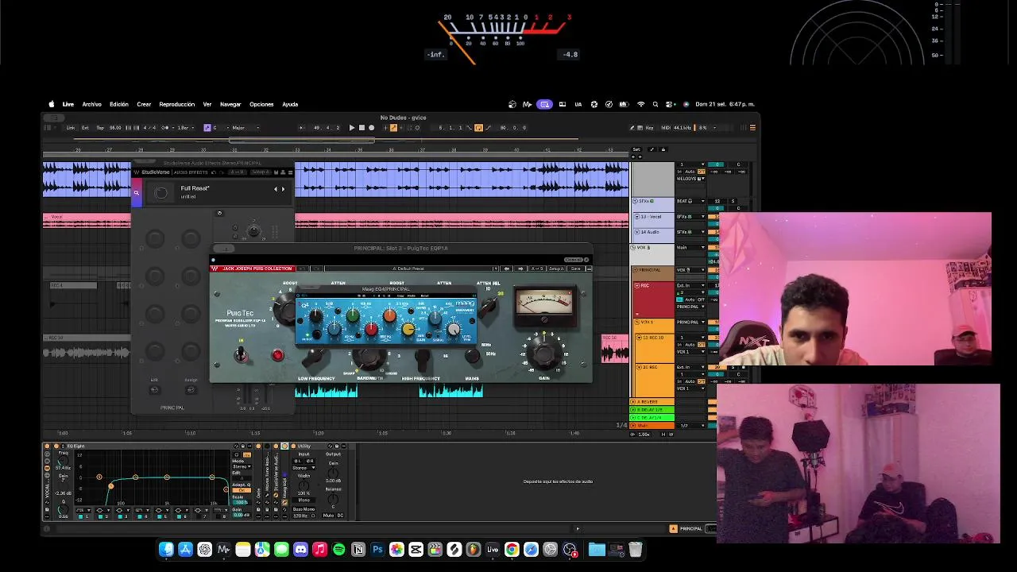
Task: Click the white Level Trim knob on Maag EQ4
Action: click(454, 329)
